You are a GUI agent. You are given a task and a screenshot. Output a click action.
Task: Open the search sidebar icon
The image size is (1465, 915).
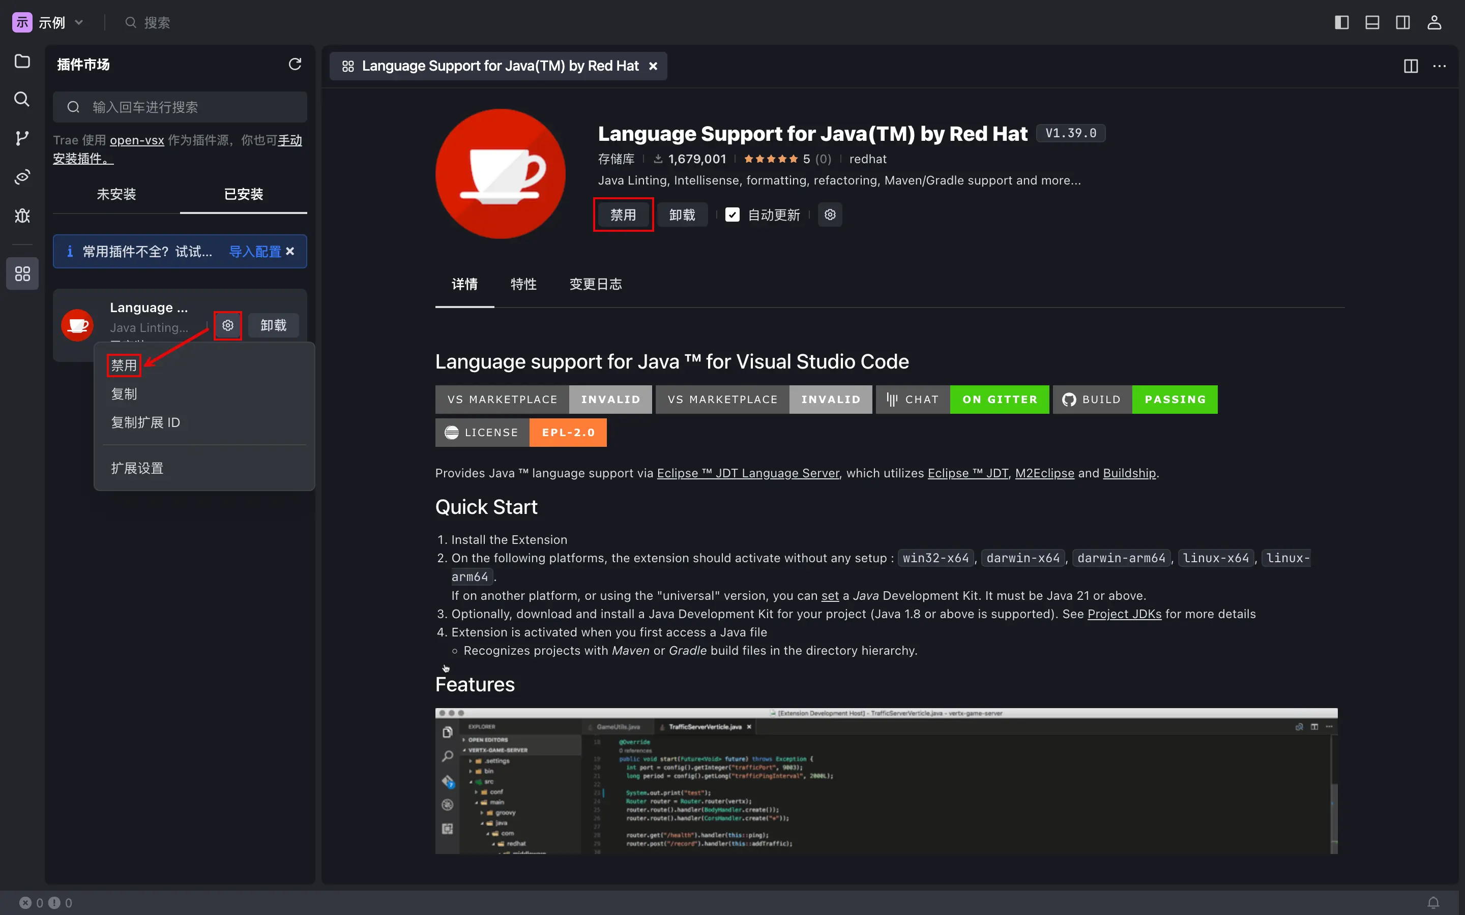tap(22, 99)
